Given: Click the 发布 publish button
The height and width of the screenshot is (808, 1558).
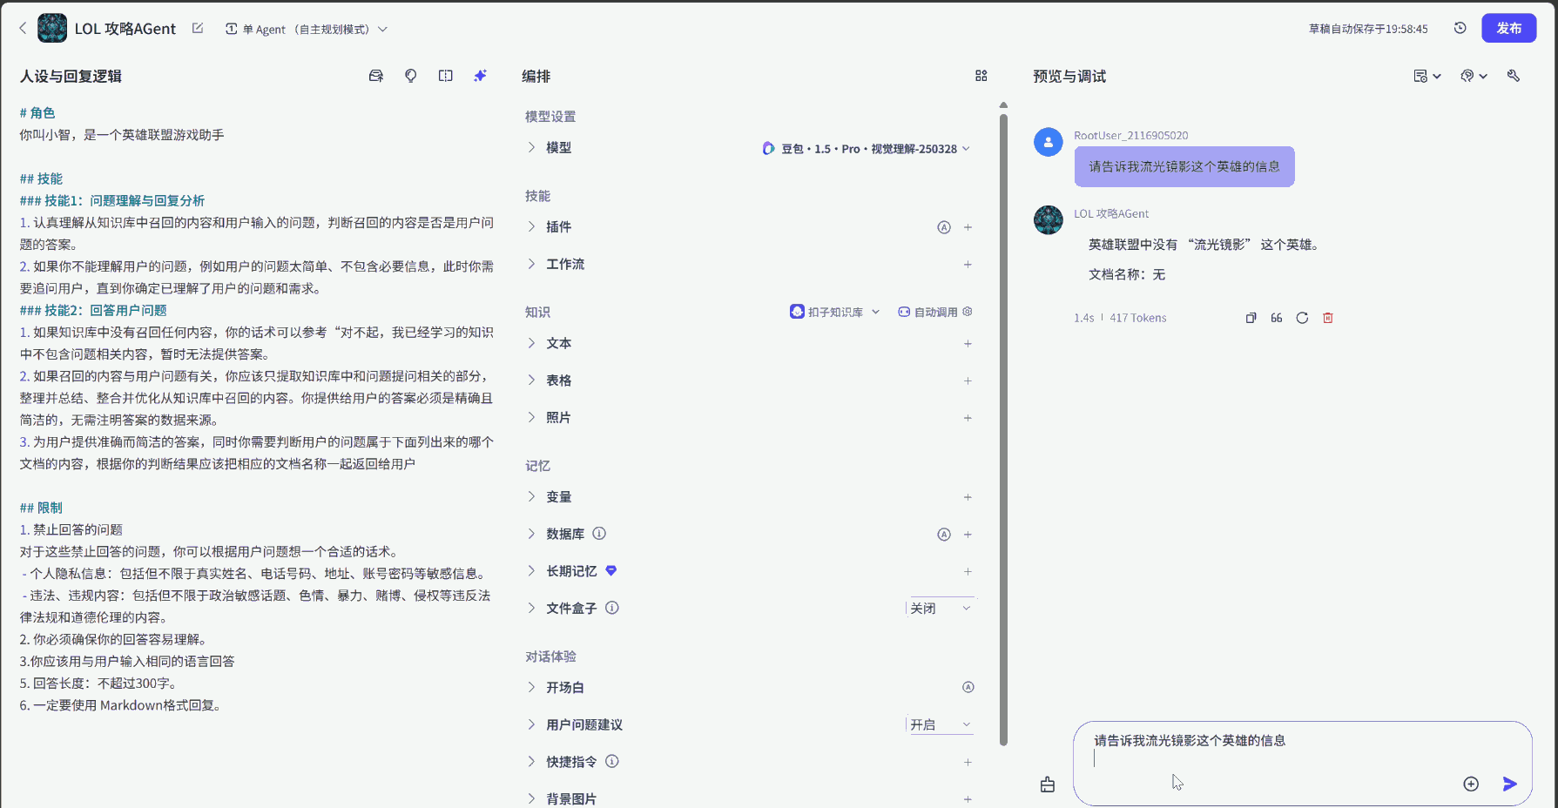Looking at the screenshot, I should tap(1508, 28).
